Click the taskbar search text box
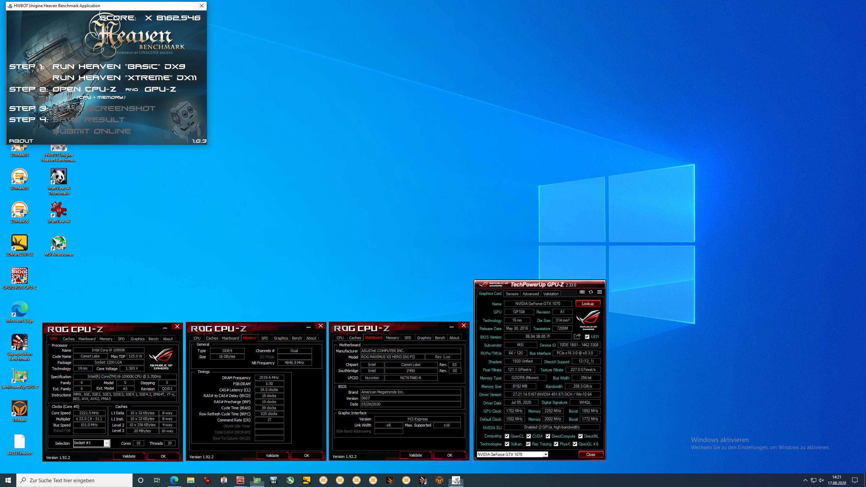866x487 pixels. click(74, 480)
